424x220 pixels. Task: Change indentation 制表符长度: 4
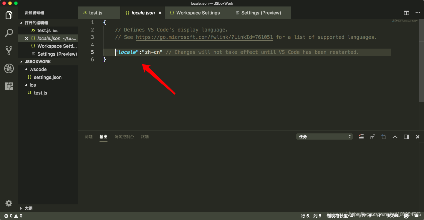339,216
